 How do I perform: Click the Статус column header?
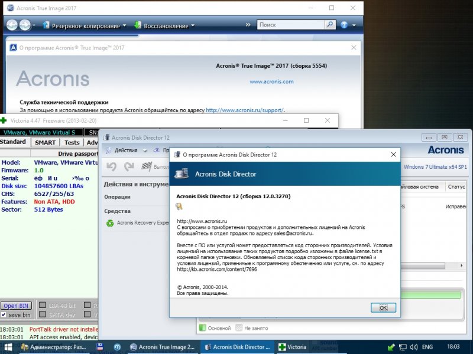(456, 186)
